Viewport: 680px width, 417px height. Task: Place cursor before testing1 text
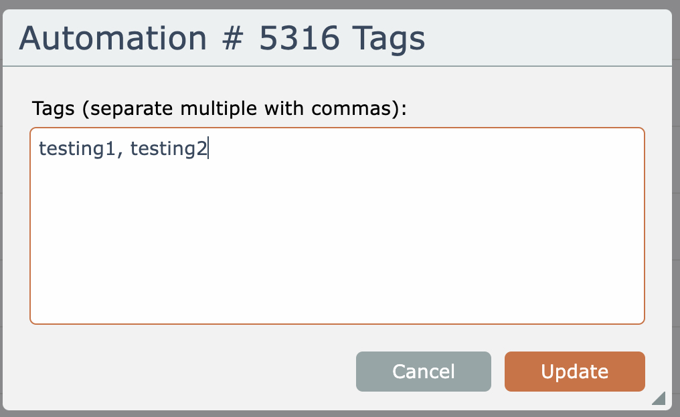click(x=39, y=148)
